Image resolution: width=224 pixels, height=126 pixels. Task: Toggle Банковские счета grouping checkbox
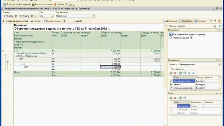[x=171, y=81]
